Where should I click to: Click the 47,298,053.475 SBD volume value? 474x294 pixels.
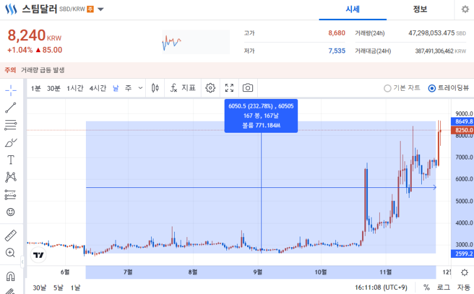click(x=437, y=33)
